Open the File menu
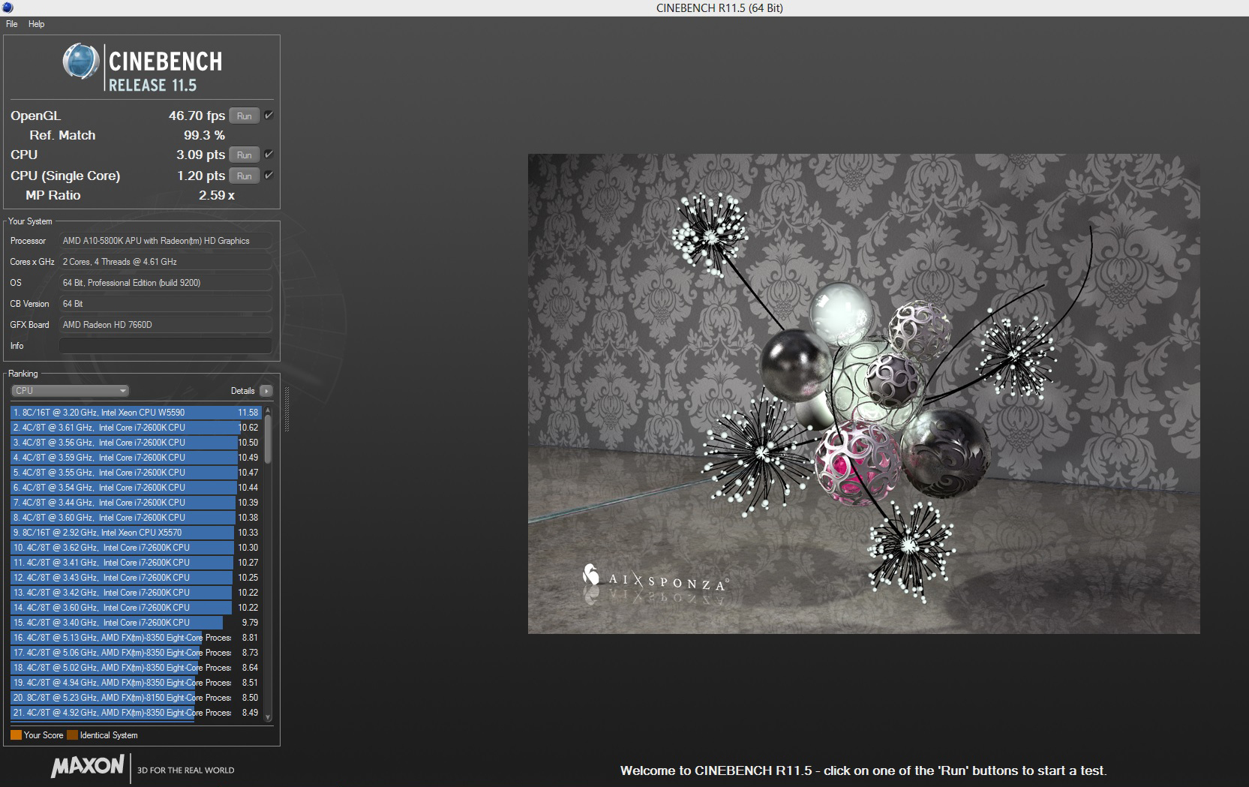Viewport: 1249px width, 787px height. click(12, 24)
